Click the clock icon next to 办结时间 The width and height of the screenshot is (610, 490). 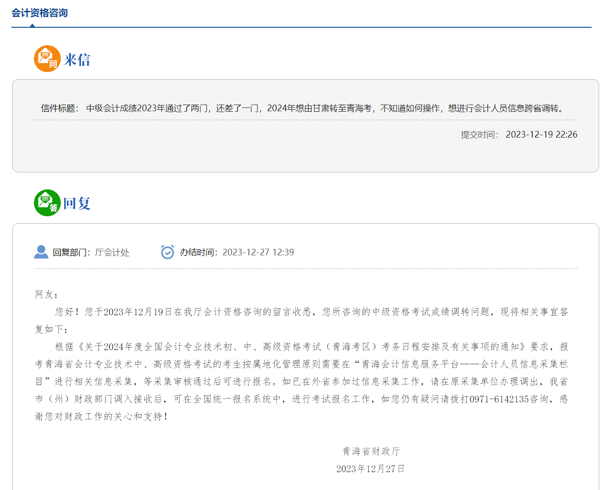[167, 252]
